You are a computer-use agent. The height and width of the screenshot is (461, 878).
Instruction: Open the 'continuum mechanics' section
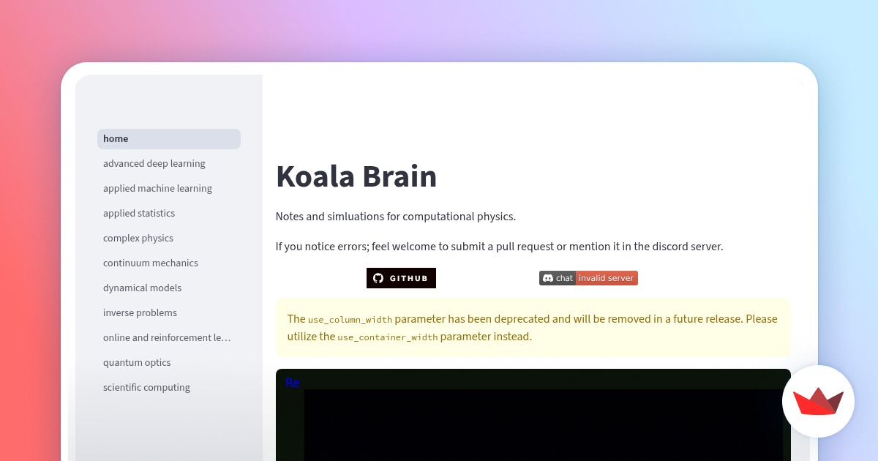(x=151, y=263)
